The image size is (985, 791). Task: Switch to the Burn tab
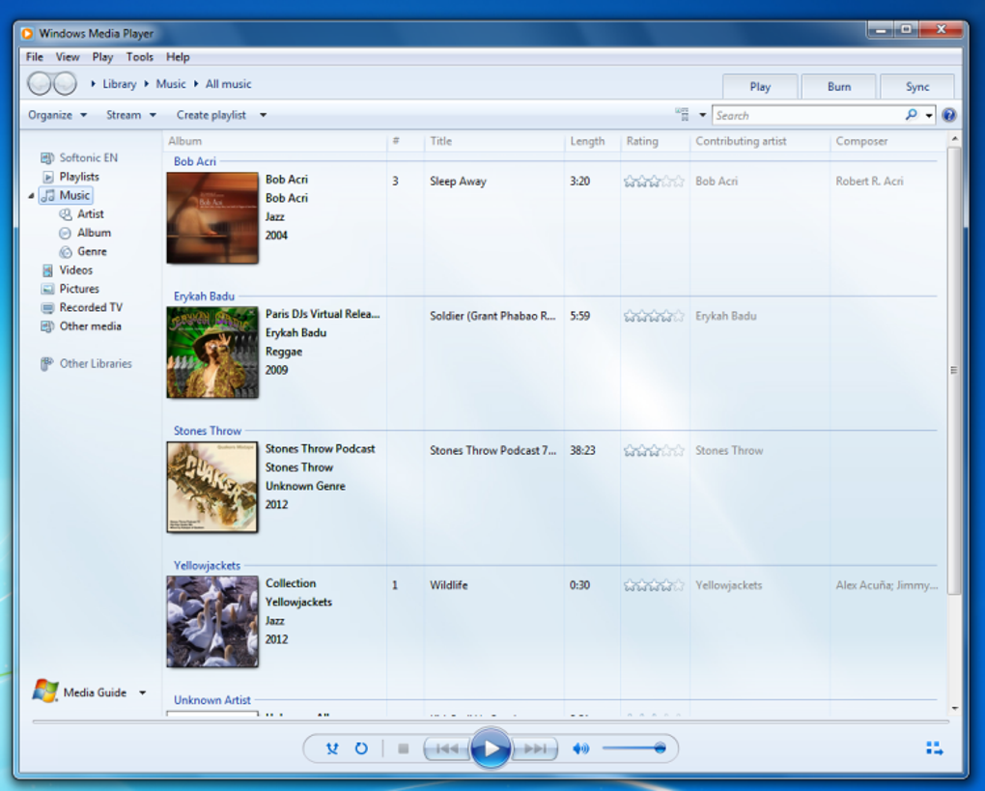click(838, 87)
